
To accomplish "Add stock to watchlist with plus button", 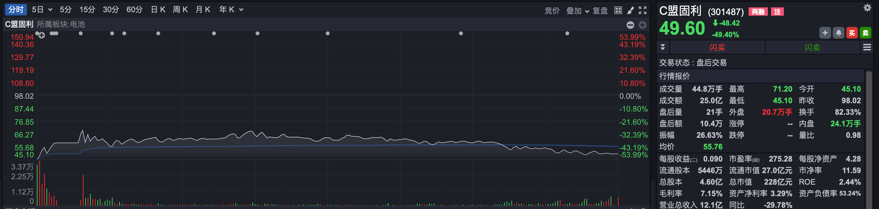I will pos(825,33).
